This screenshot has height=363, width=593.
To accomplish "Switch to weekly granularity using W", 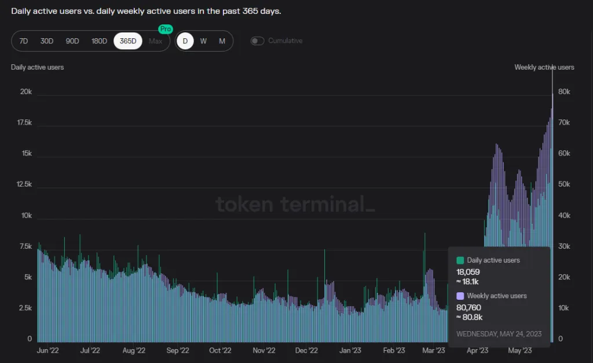I will (203, 41).
